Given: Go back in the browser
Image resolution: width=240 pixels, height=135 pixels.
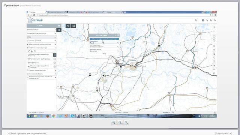Looking at the screenshot, I should 28,15.
